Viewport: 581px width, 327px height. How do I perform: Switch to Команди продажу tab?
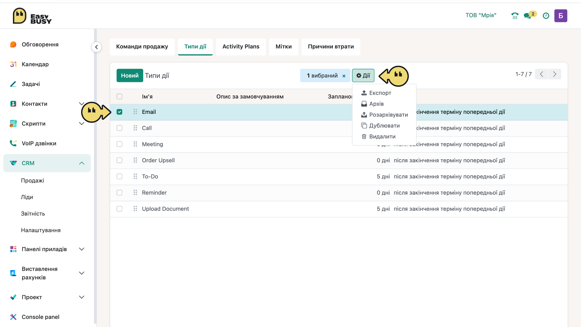pyautogui.click(x=142, y=47)
